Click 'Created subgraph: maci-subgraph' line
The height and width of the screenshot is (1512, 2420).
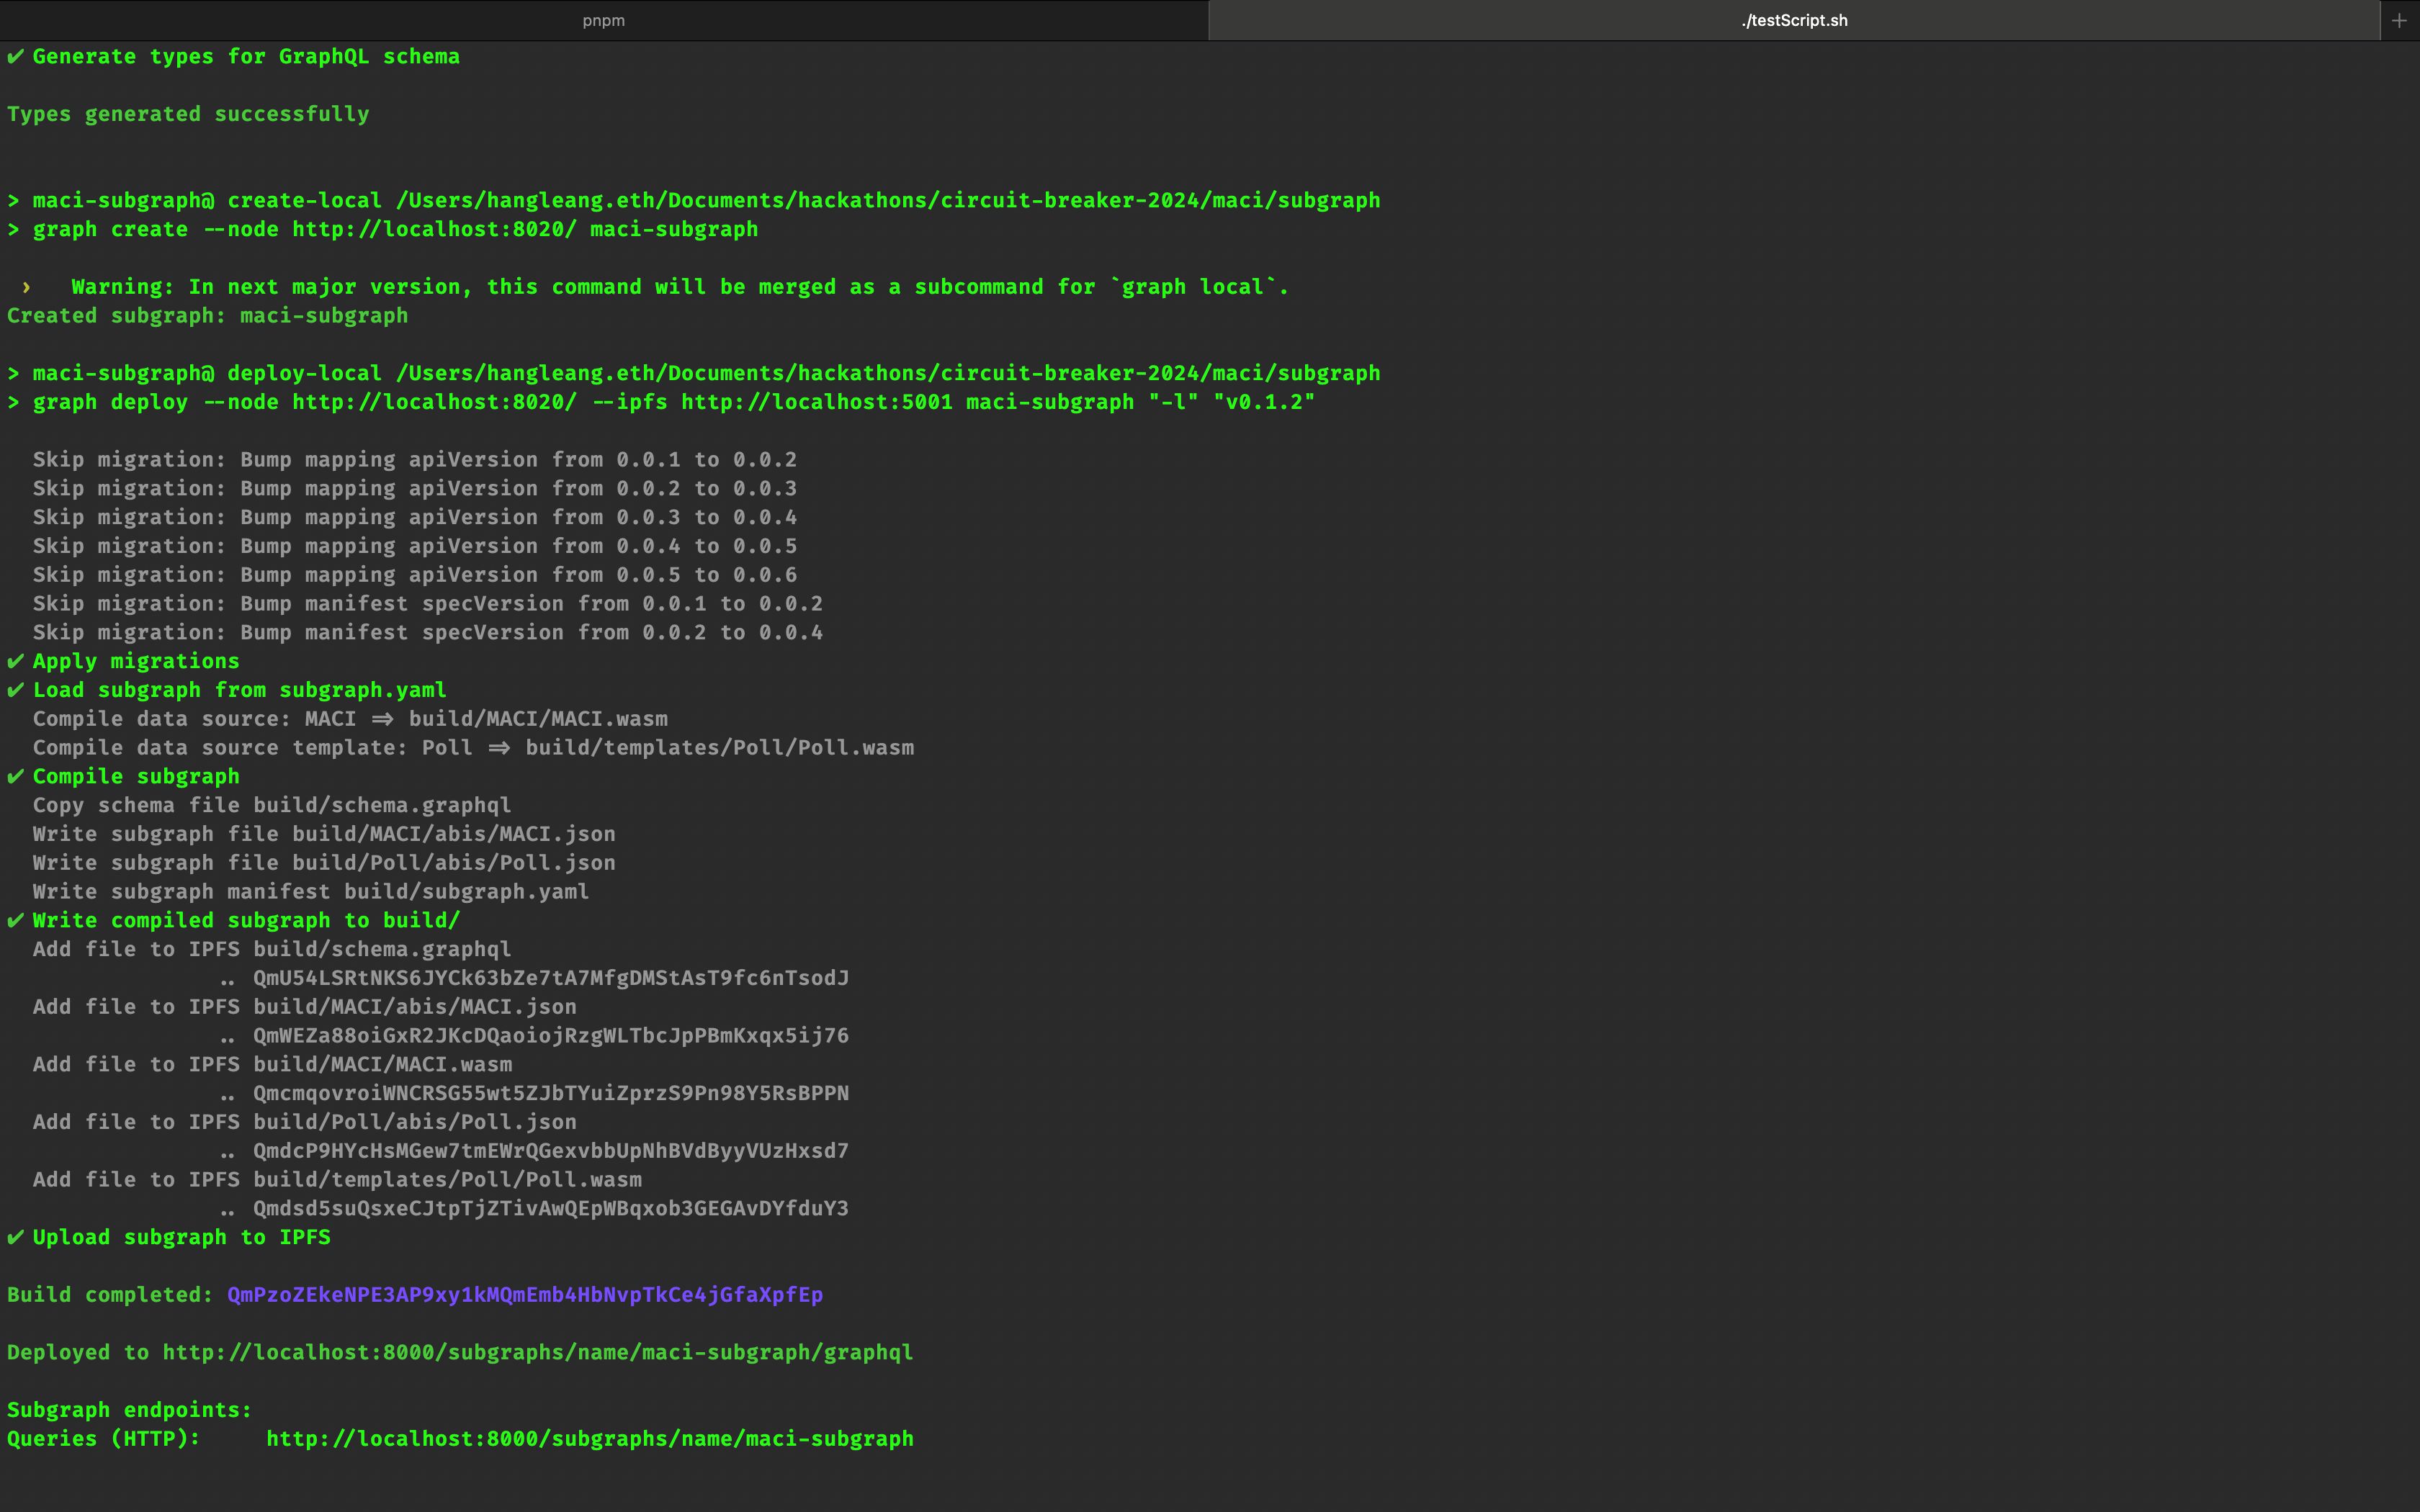coord(207,316)
